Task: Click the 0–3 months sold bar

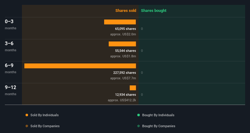Action: (x=120, y=22)
